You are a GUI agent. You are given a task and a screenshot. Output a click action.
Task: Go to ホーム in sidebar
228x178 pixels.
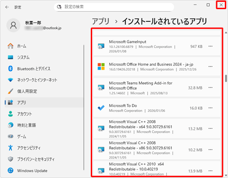coord(44,46)
